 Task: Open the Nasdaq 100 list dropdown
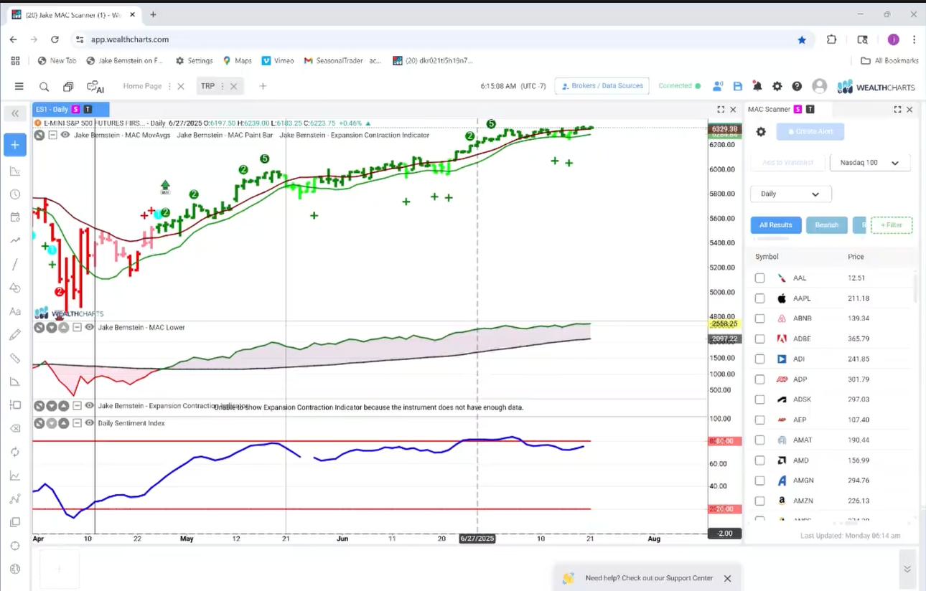pos(870,163)
